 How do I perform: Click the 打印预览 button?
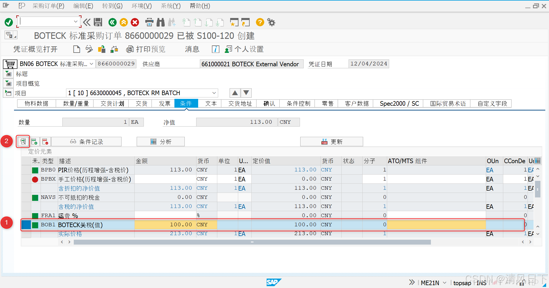(x=146, y=49)
